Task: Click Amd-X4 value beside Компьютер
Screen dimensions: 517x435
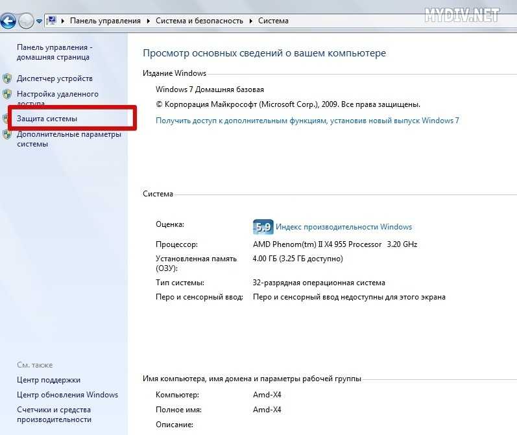Action: click(267, 395)
